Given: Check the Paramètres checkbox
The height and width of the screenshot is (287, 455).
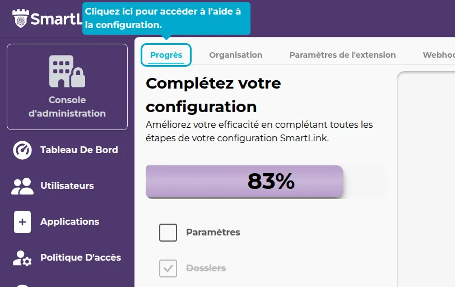Looking at the screenshot, I should pyautogui.click(x=168, y=233).
